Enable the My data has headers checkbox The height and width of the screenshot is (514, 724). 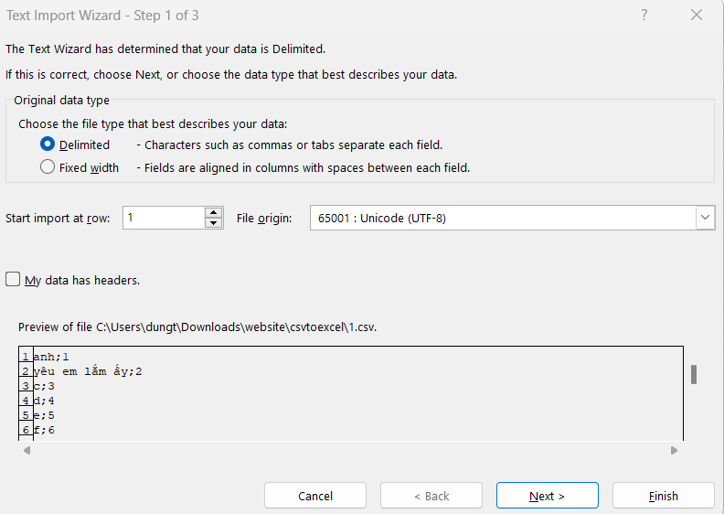[x=13, y=280]
